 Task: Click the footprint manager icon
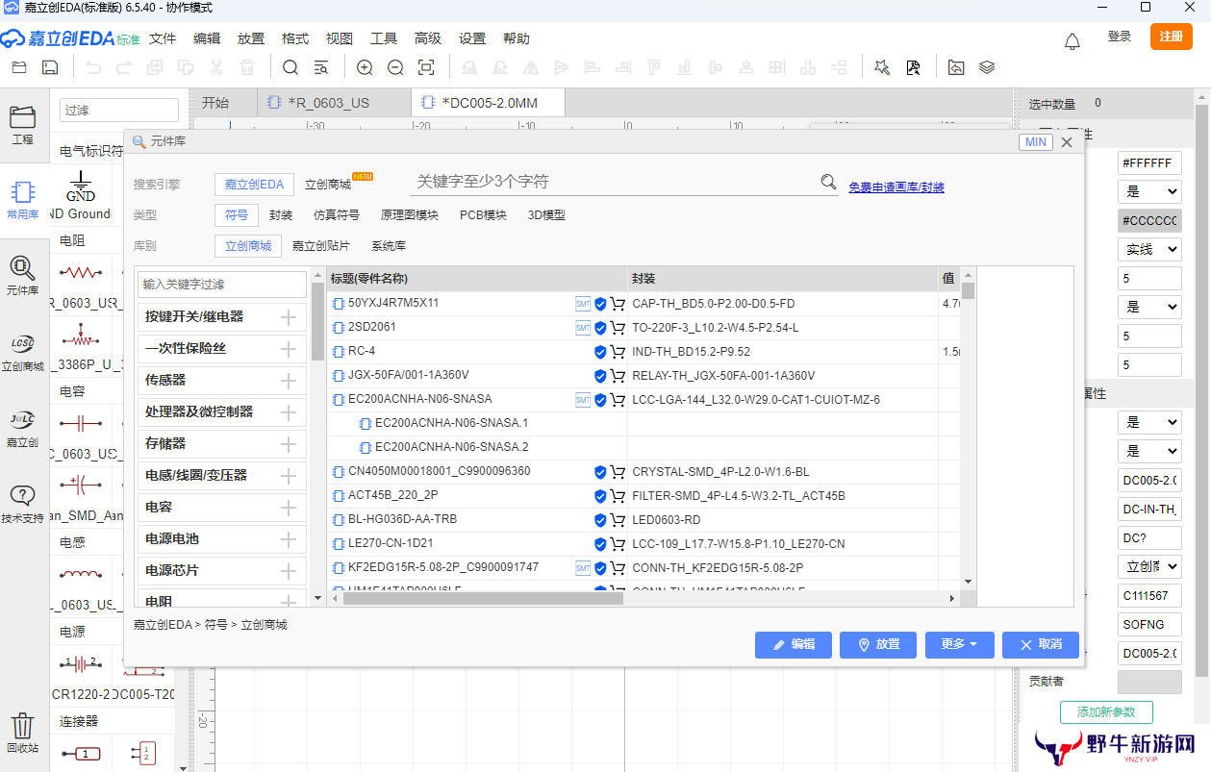click(956, 67)
